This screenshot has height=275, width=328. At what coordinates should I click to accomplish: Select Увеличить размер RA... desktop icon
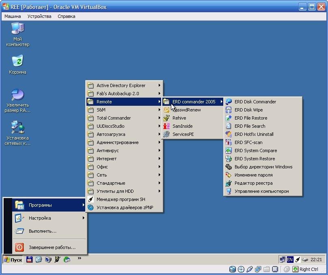click(x=17, y=101)
